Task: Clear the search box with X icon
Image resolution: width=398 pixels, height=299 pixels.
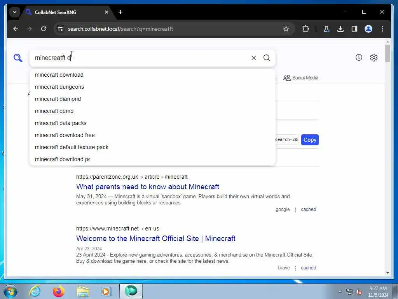Action: point(253,58)
